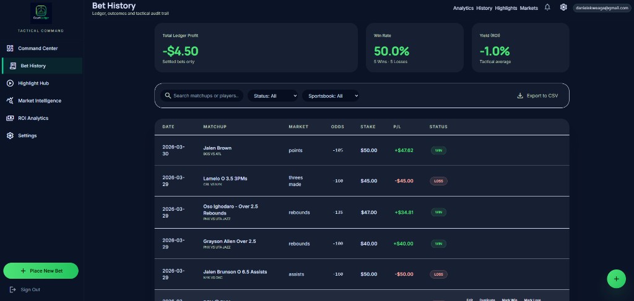
Task: Open Market Intelligence chart icon
Action: (x=10, y=101)
